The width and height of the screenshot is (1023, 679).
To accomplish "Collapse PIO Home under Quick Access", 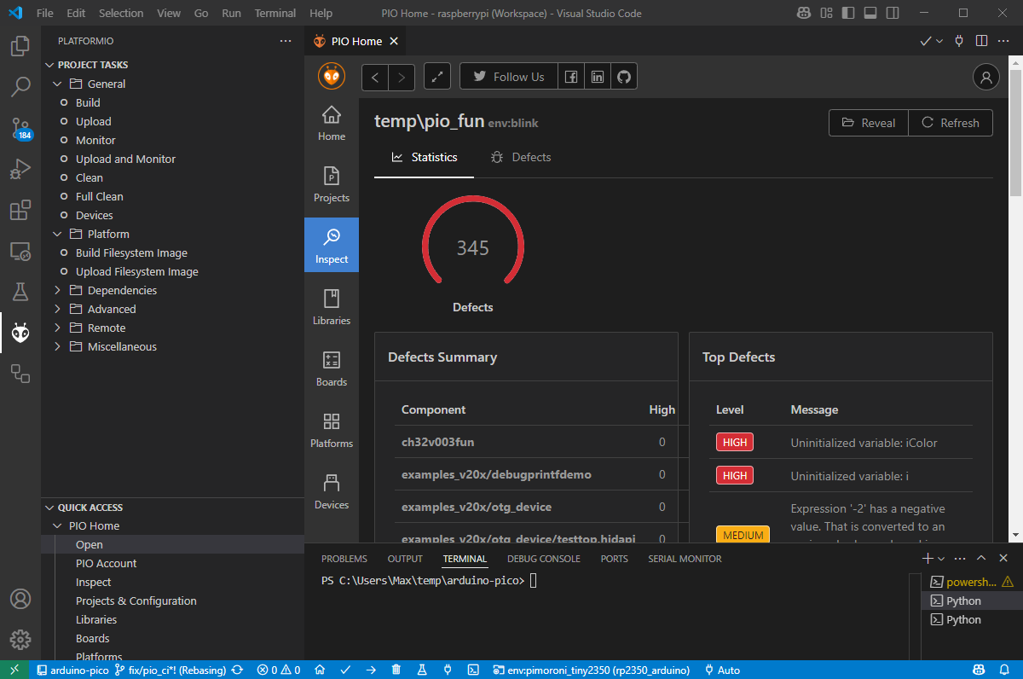I will [57, 526].
